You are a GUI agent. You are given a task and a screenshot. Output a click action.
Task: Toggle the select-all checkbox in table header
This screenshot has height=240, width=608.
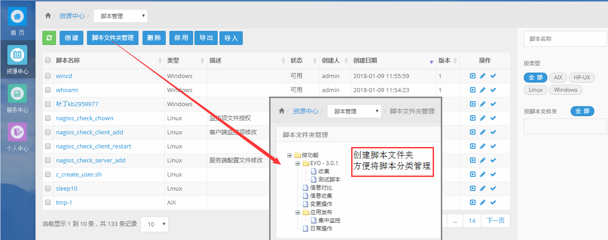tap(48, 60)
